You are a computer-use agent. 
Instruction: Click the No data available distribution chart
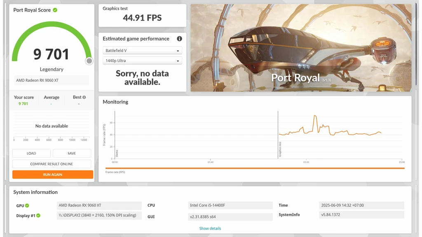52,126
